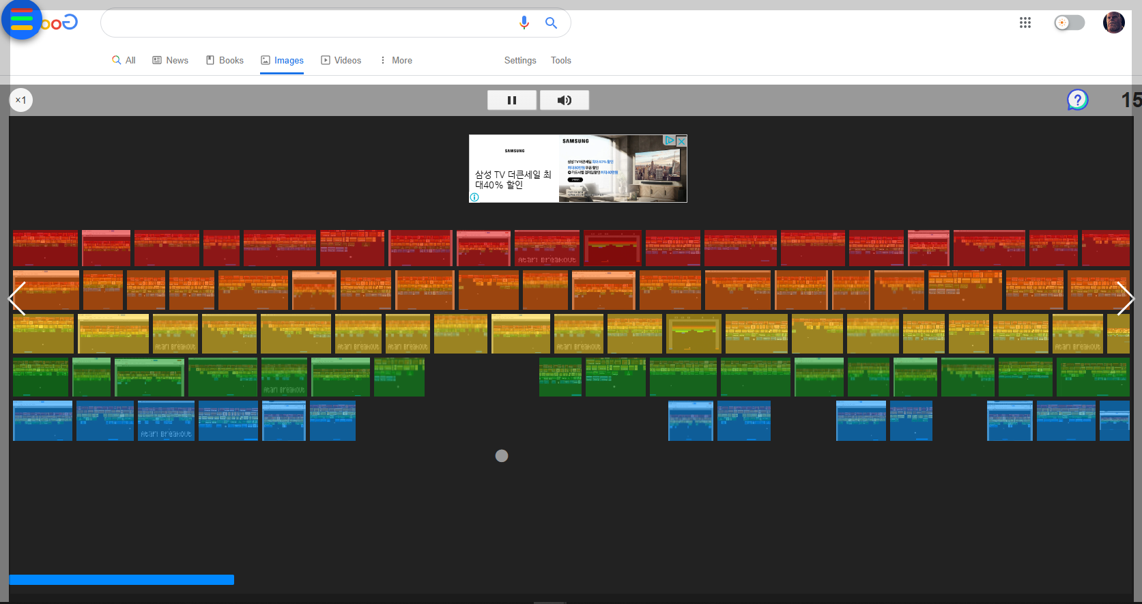The width and height of the screenshot is (1142, 604).
Task: Toggle the dark mode switch
Action: 1070,23
